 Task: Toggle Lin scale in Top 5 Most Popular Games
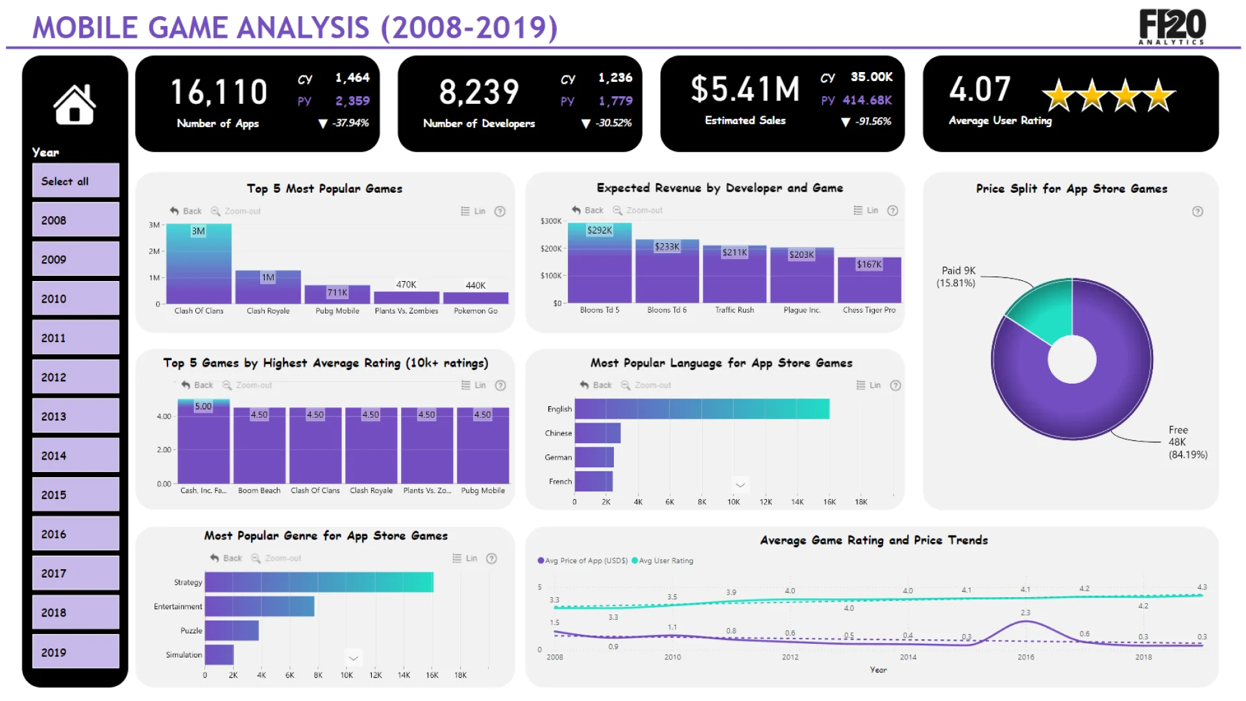tap(473, 211)
